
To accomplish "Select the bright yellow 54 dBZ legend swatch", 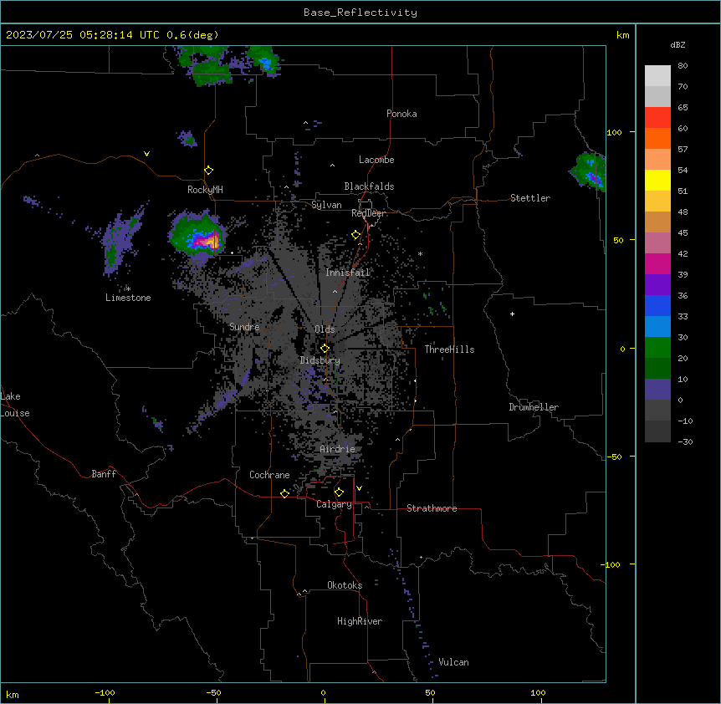I will coord(657,180).
